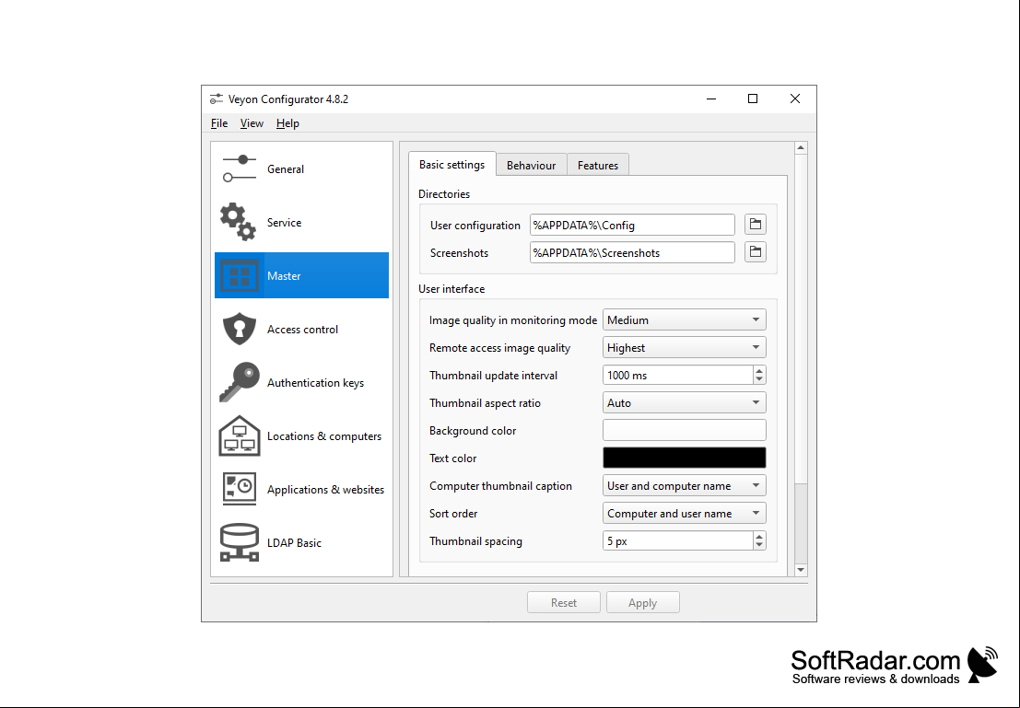Viewport: 1020px width, 708px height.
Task: Expand the Thumbnail aspect ratio dropdown
Action: coord(685,403)
